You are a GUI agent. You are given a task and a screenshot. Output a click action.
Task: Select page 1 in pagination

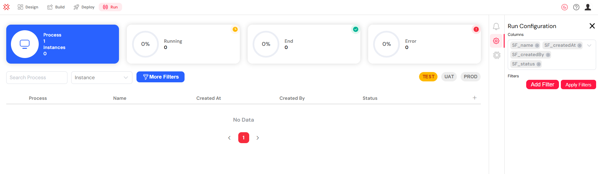click(244, 138)
